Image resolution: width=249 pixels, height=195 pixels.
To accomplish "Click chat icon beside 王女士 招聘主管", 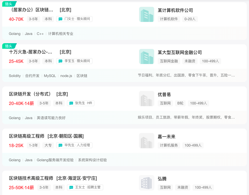I will [71, 188].
